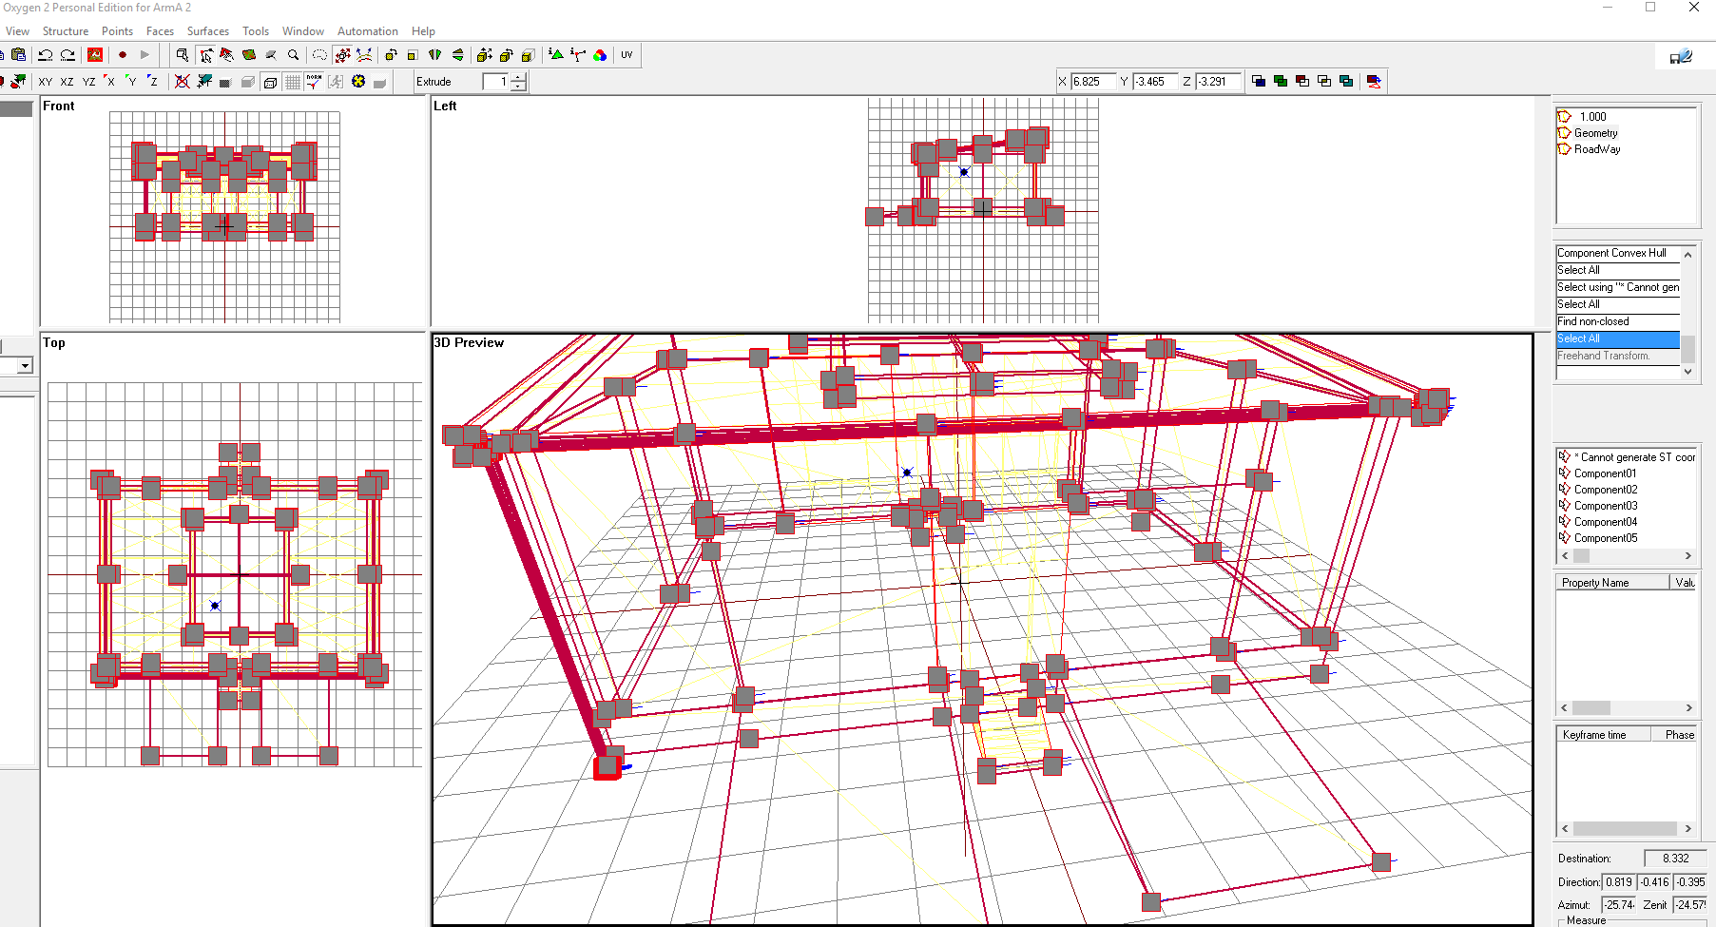This screenshot has width=1716, height=927.
Task: Click the red overlapping squares selection icon
Action: pyautogui.click(x=1302, y=82)
